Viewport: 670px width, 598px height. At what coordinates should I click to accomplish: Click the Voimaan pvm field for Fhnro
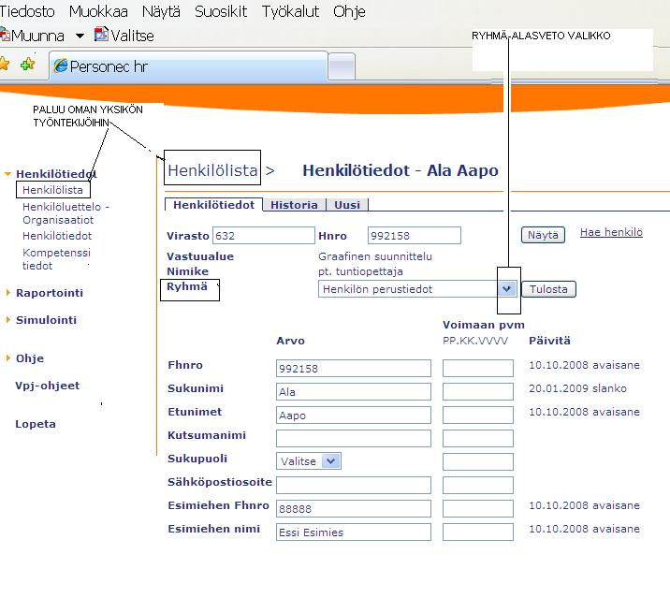[478, 368]
